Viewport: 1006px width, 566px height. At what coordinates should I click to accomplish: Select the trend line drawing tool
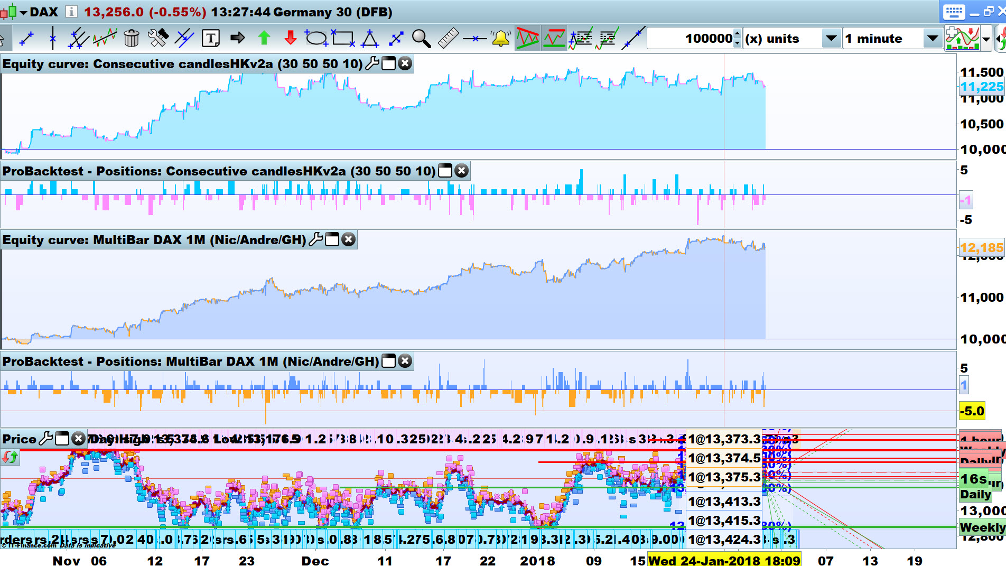[x=26, y=39]
